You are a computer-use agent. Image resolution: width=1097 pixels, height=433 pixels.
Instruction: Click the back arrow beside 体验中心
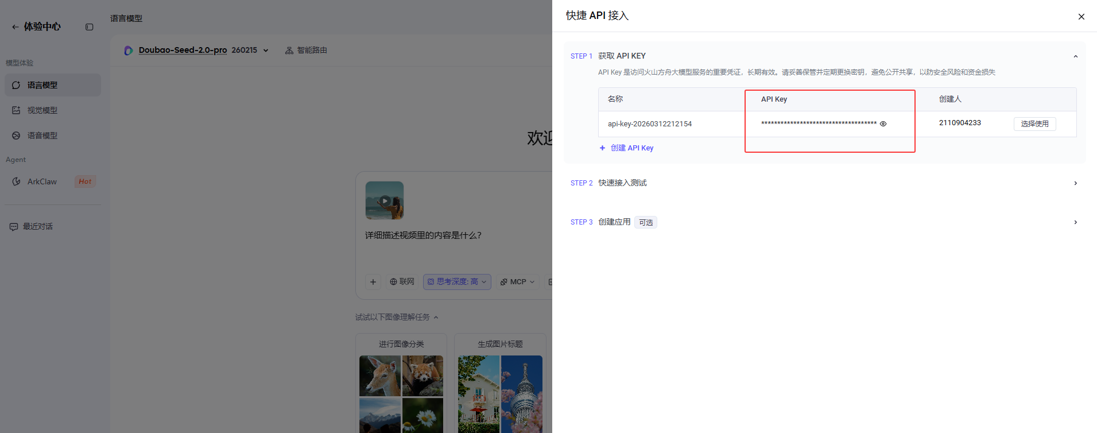tap(15, 27)
